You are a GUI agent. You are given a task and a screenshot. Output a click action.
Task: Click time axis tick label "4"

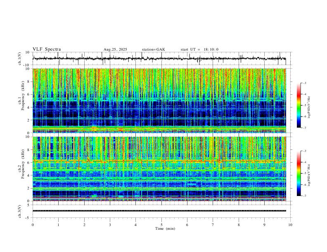[x=135, y=225]
